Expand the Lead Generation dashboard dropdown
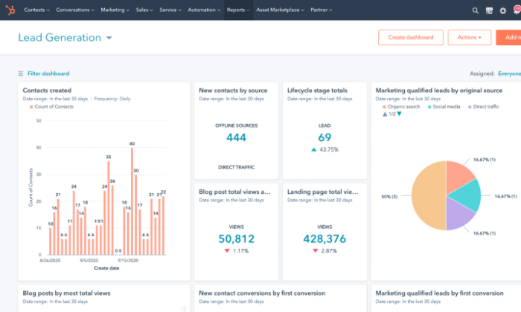This screenshot has width=521, height=312. coord(109,38)
